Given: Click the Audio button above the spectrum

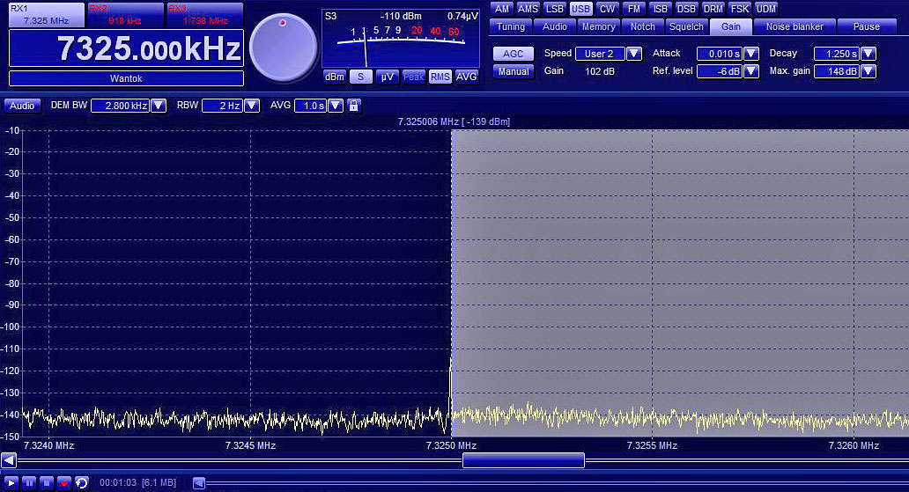Looking at the screenshot, I should click(22, 106).
